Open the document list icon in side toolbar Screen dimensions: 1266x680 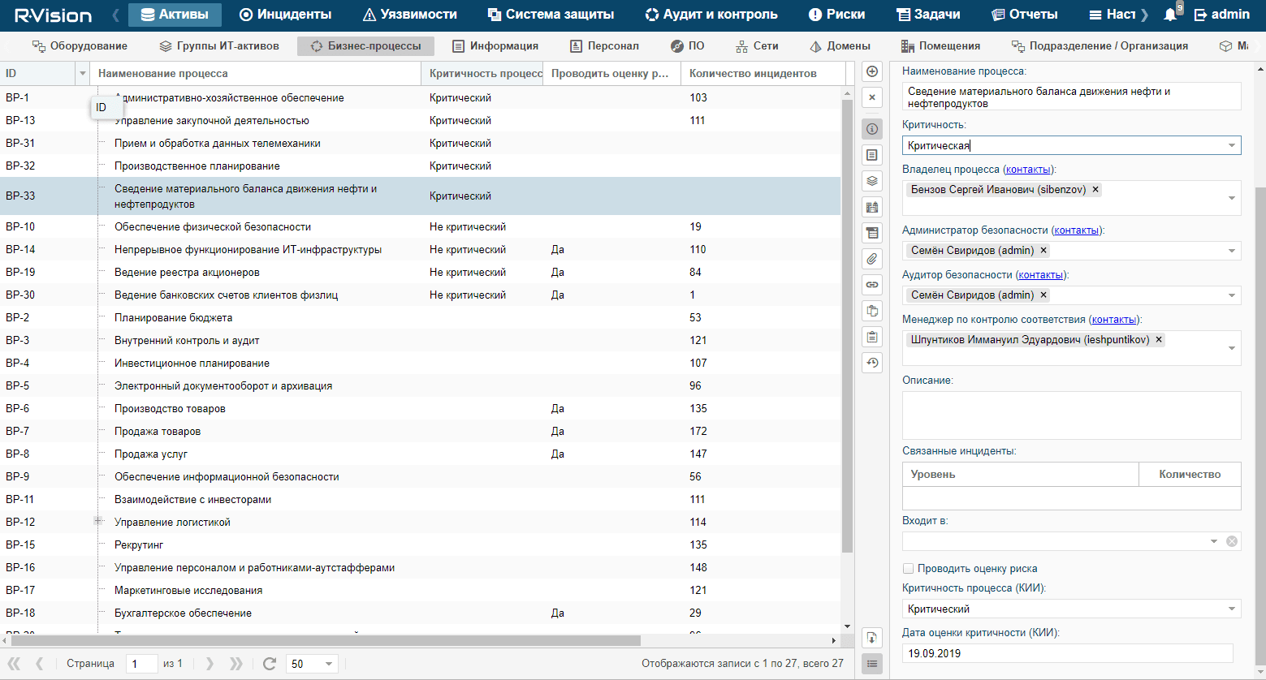[x=872, y=155]
